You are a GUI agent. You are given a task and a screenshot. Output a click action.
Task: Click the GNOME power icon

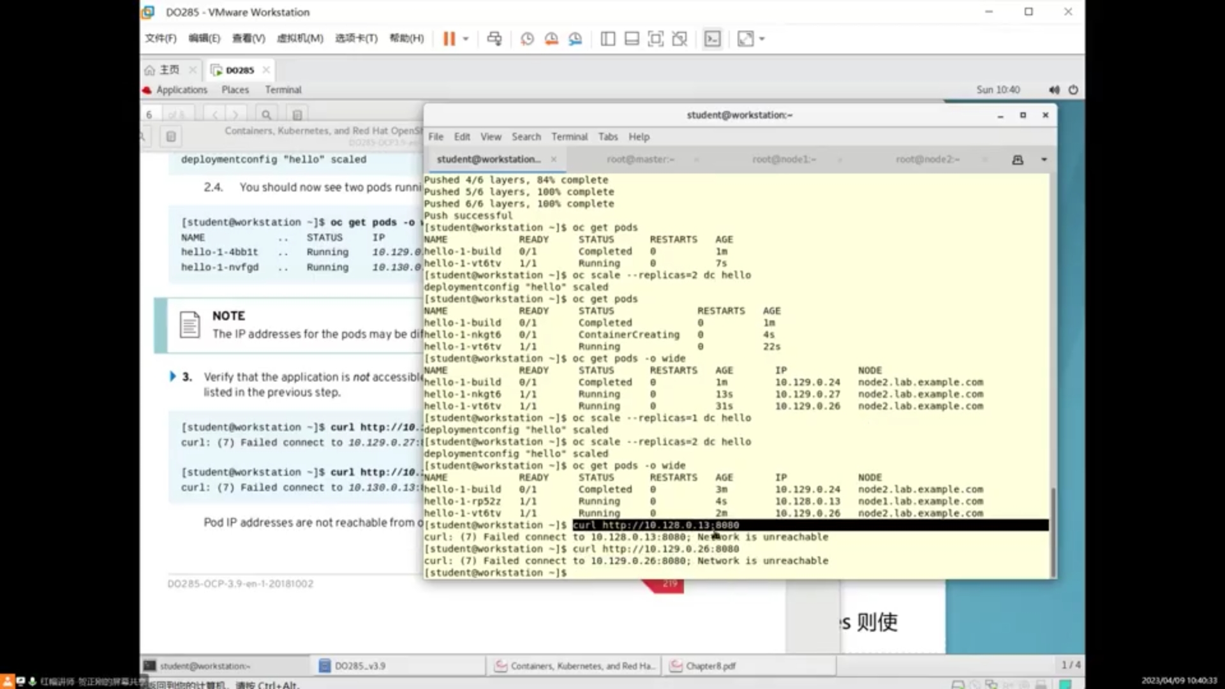tap(1073, 90)
